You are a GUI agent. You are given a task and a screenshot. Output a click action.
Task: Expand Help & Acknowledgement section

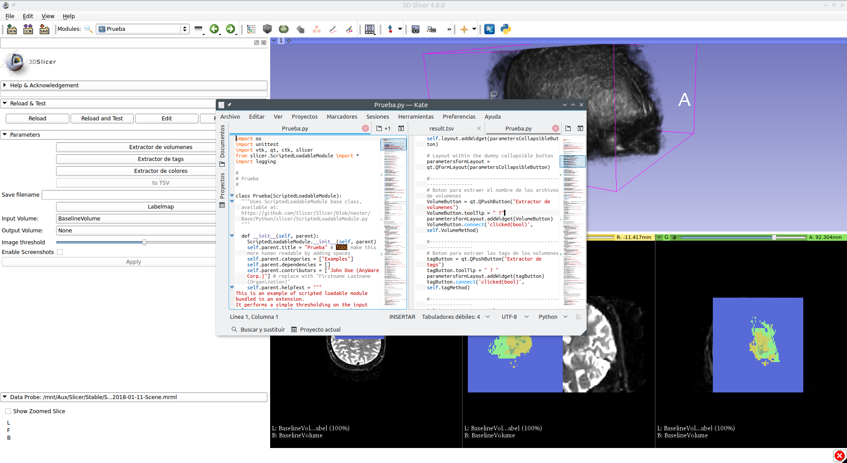pyautogui.click(x=134, y=85)
